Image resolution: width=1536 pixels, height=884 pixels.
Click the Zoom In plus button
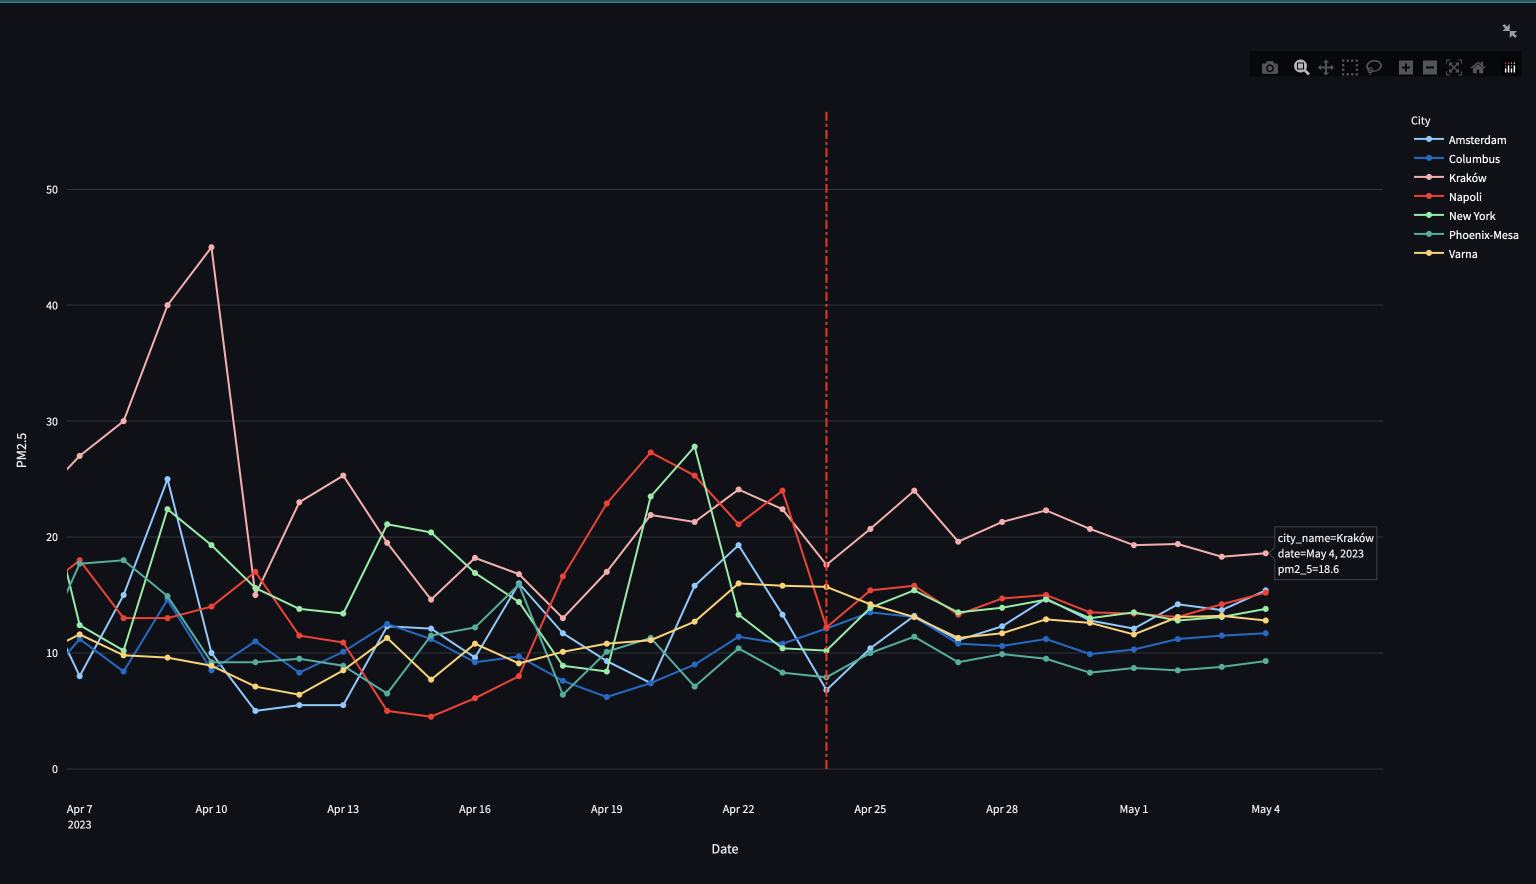click(1405, 68)
